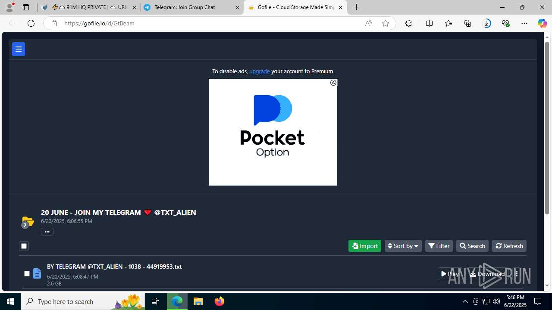
Task: Open Task View on taskbar
Action: pos(155,301)
